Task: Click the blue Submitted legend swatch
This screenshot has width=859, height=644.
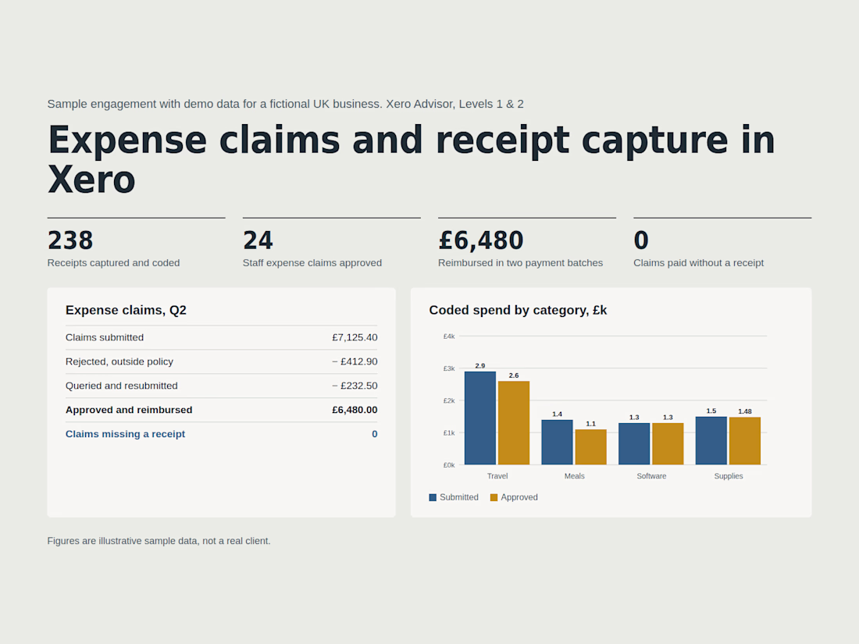Action: coord(433,497)
